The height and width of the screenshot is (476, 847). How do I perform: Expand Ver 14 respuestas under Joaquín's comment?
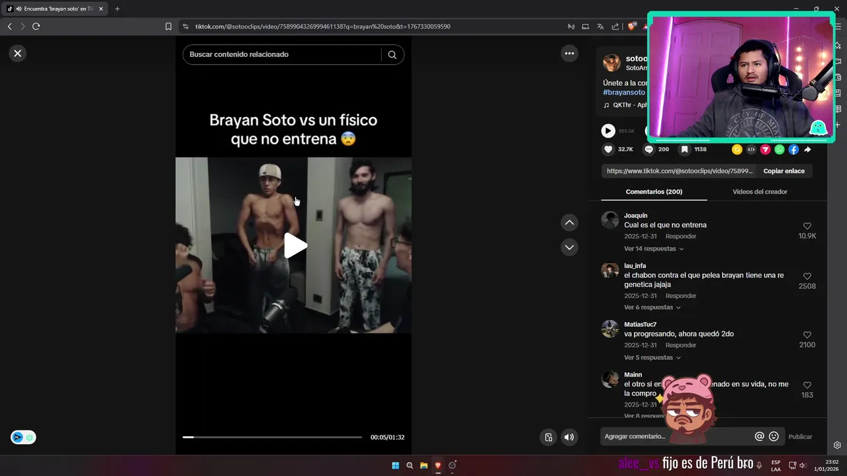coord(654,249)
